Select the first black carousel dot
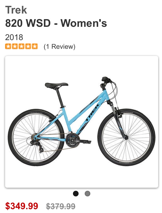The width and height of the screenshot is (162, 213). (x=76, y=193)
